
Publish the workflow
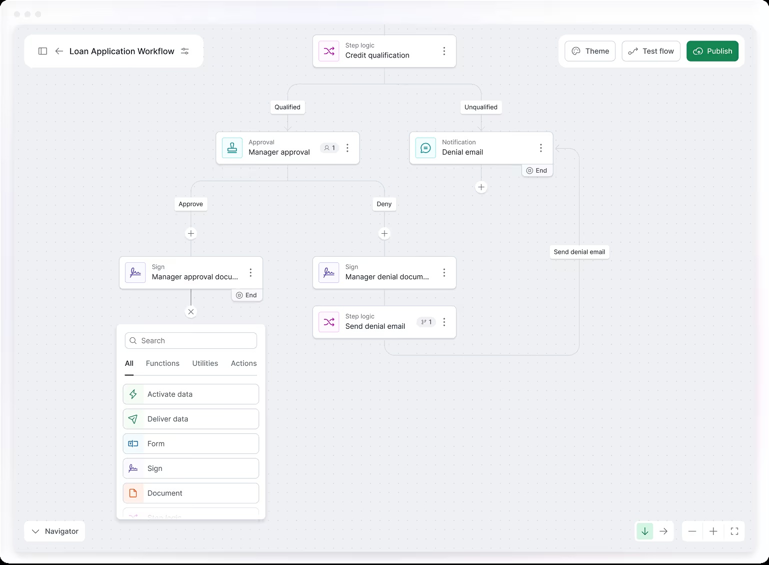click(x=712, y=51)
